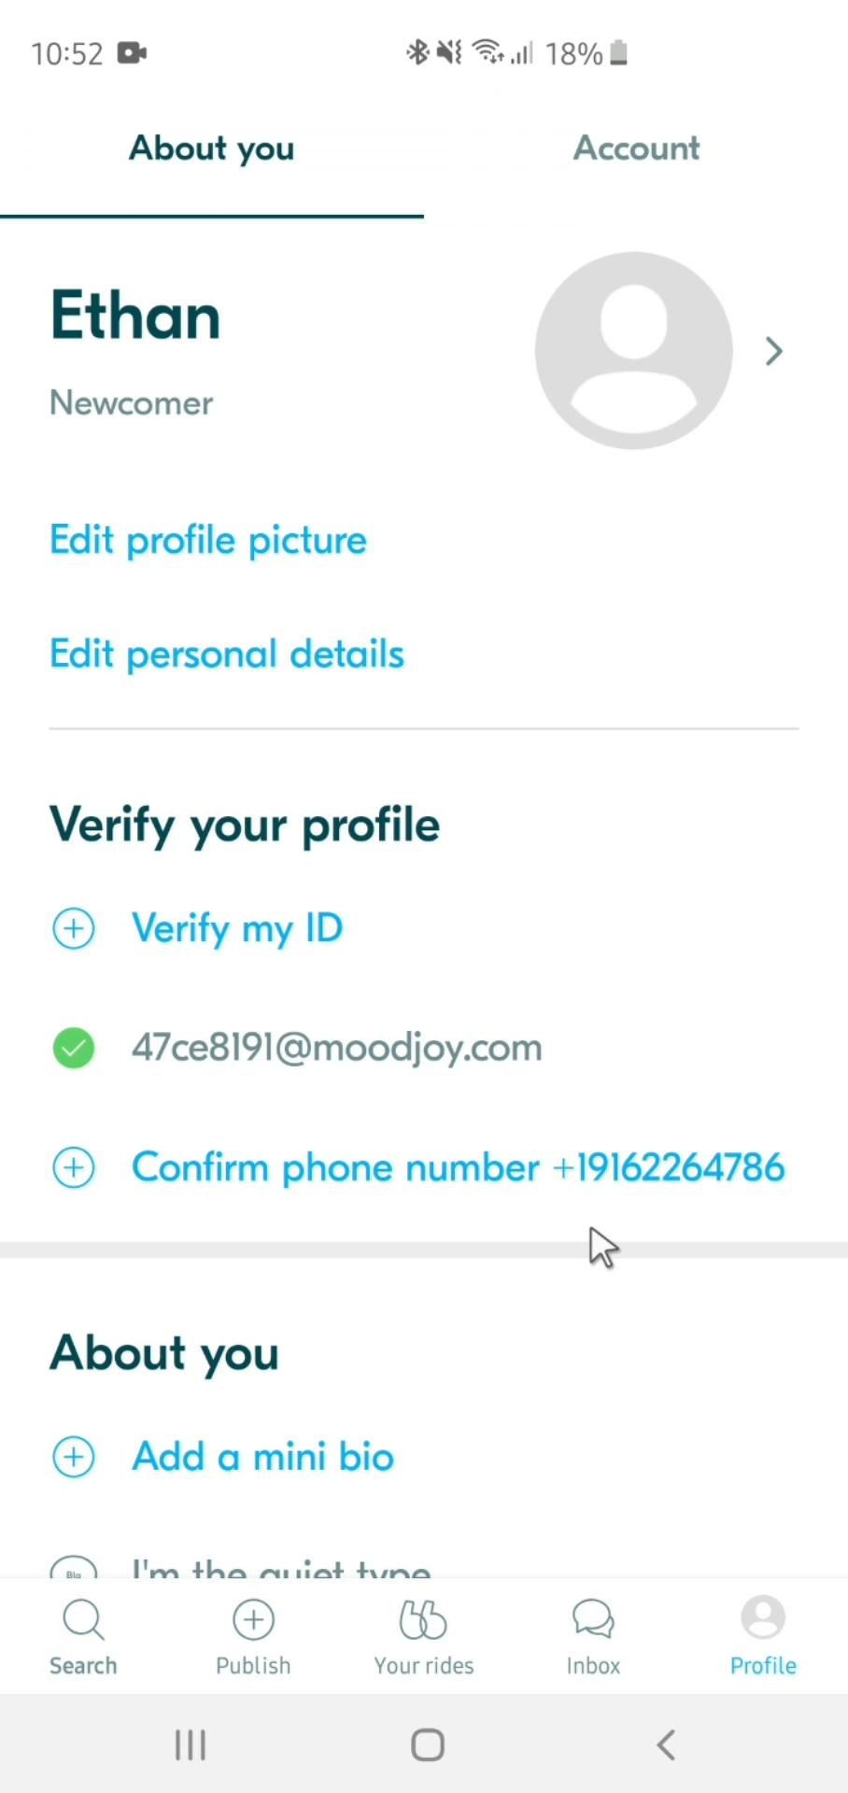The image size is (848, 1793).
Task: Tap Edit profile picture link
Action: (x=208, y=541)
